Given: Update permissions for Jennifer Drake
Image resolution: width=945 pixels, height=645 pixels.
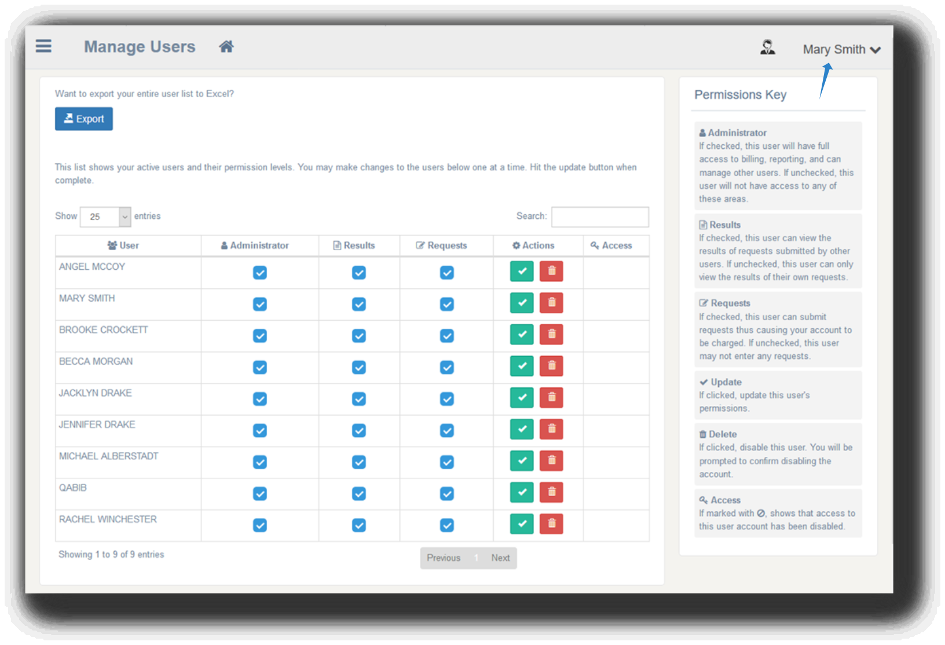Looking at the screenshot, I should coord(522,429).
